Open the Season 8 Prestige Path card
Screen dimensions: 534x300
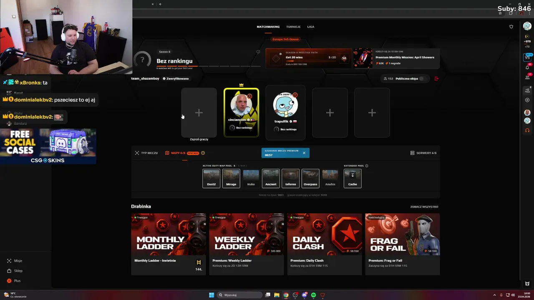[309, 58]
